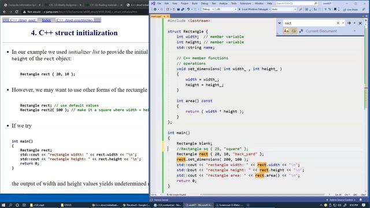This screenshot has width=370, height=208.
Task: Click the taskbar search icon
Action: tap(10, 205)
